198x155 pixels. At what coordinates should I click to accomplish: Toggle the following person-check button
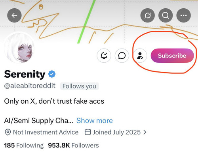point(140,56)
